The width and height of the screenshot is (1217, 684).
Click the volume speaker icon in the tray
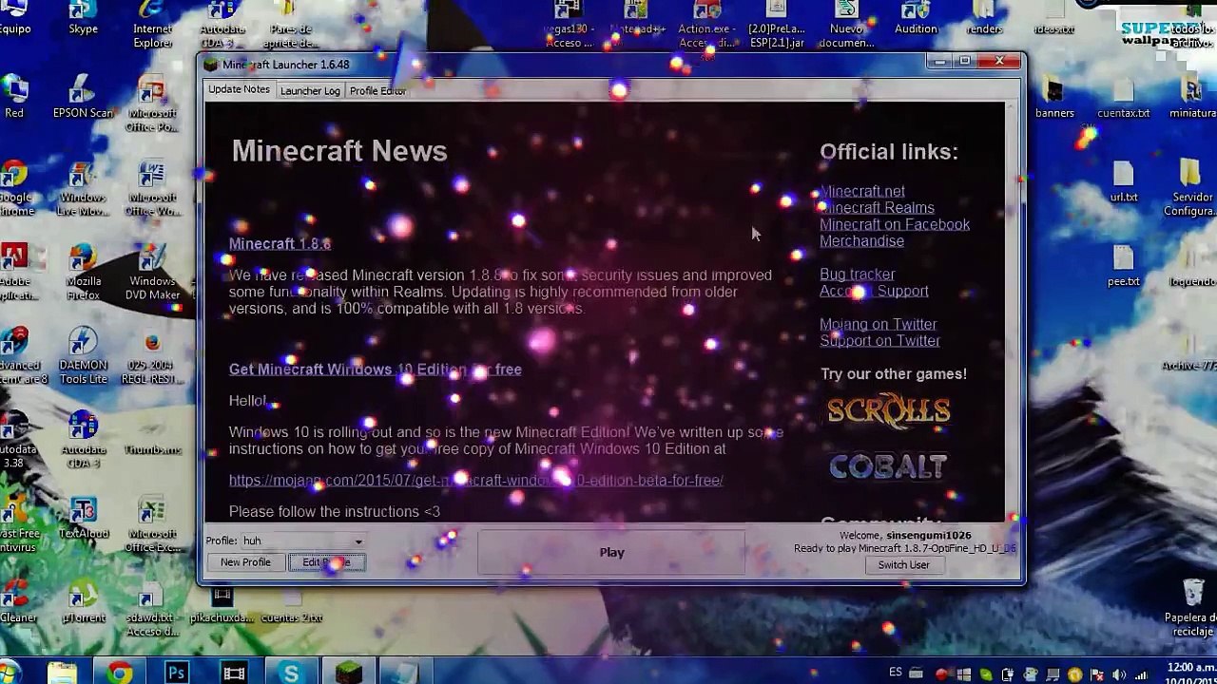tap(1119, 674)
